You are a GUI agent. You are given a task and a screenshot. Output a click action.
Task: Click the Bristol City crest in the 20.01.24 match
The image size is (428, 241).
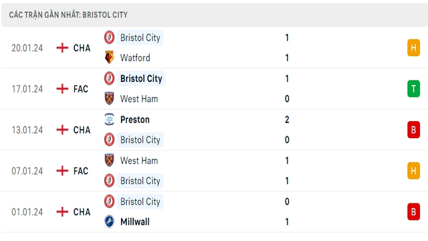click(x=109, y=37)
